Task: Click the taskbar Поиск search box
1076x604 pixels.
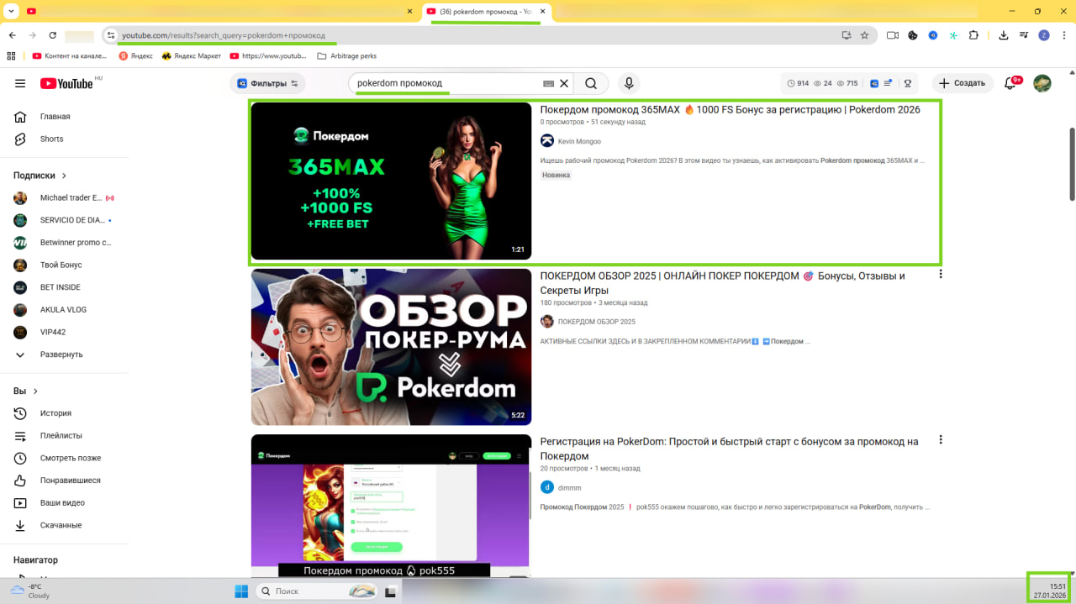Action: pyautogui.click(x=315, y=591)
